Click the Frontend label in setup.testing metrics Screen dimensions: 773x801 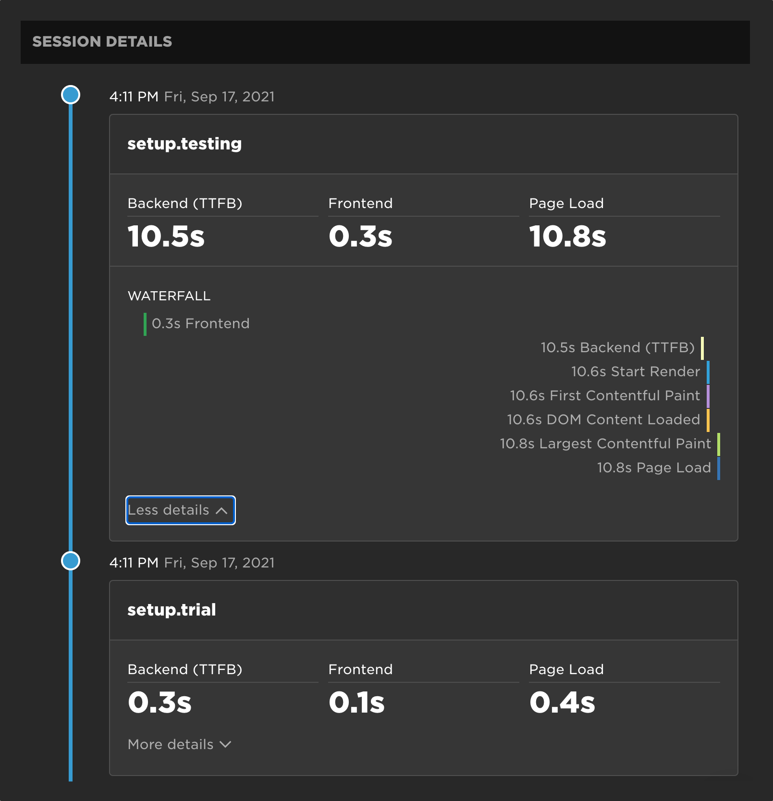coord(360,203)
